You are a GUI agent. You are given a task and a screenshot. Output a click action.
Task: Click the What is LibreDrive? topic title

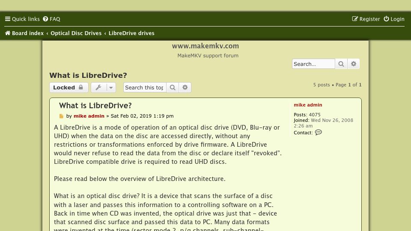88,75
